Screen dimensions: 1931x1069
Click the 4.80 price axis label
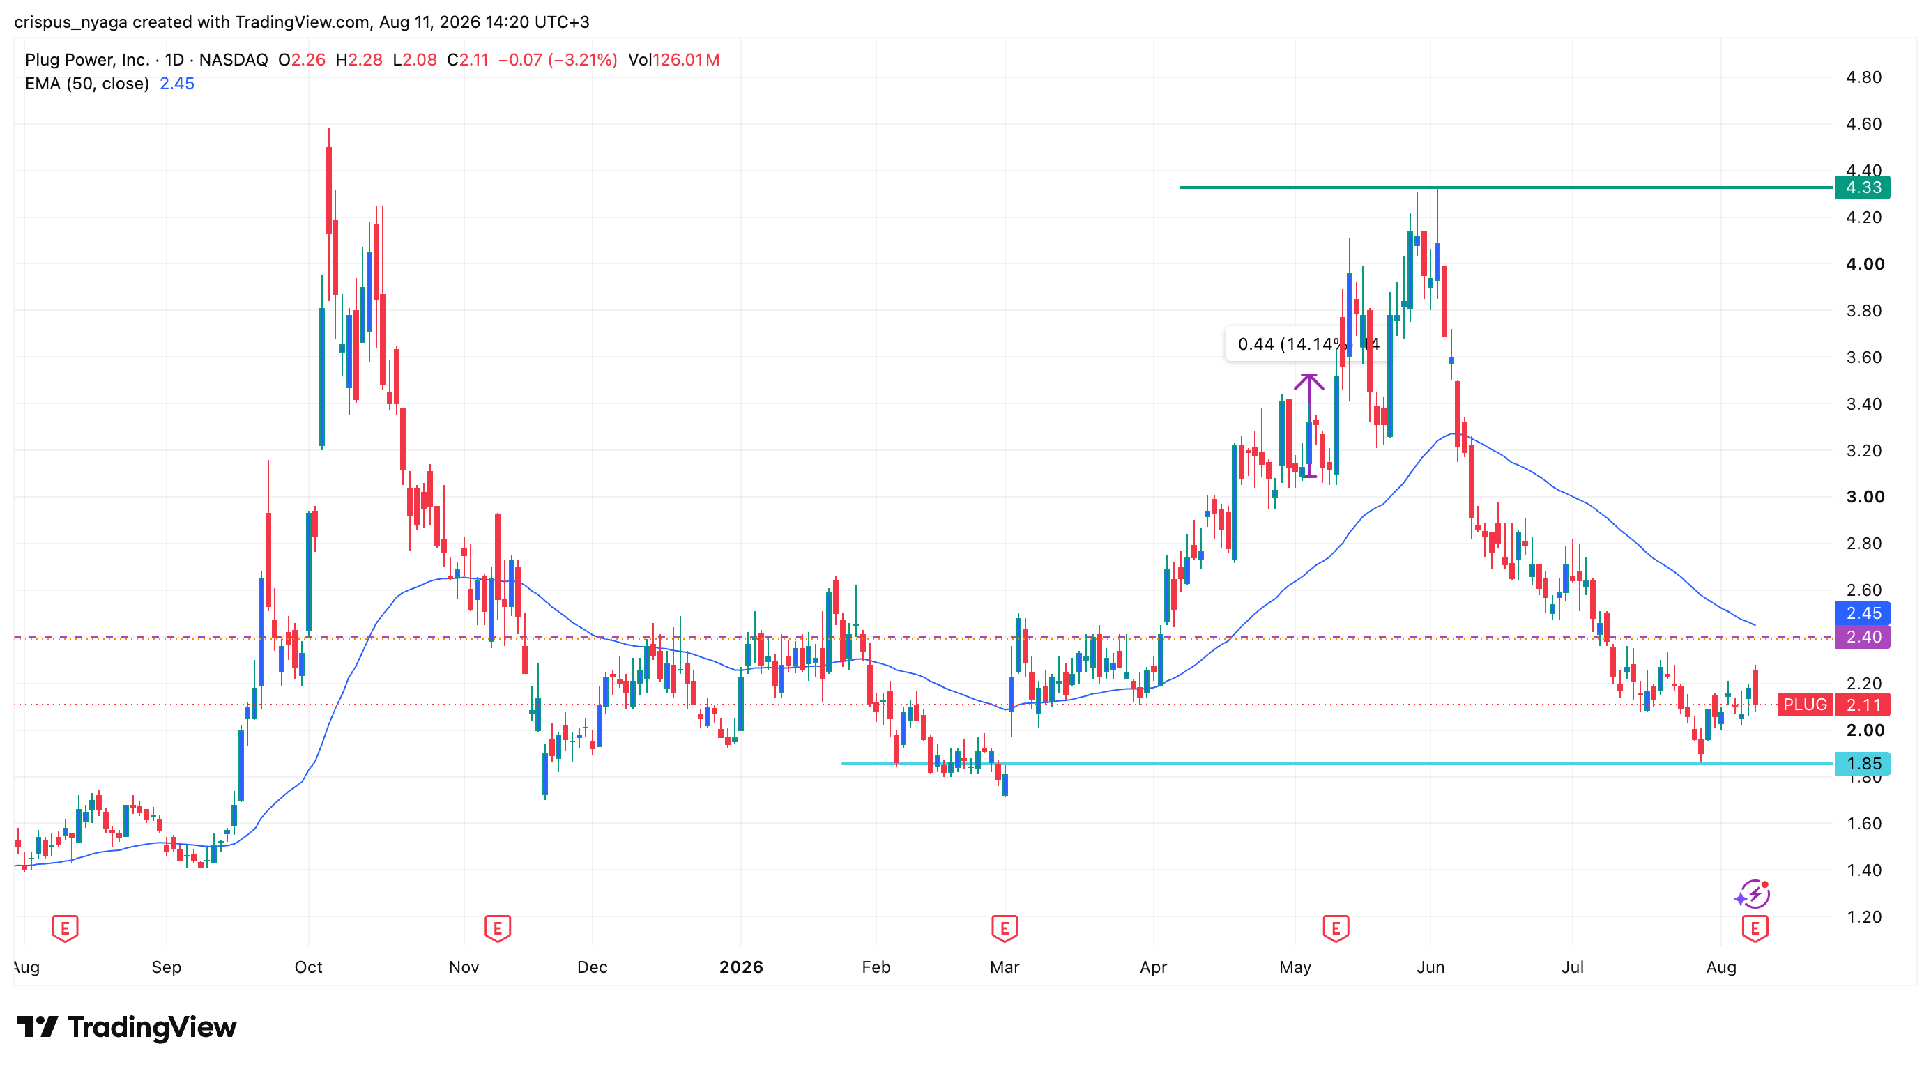[x=1863, y=77]
